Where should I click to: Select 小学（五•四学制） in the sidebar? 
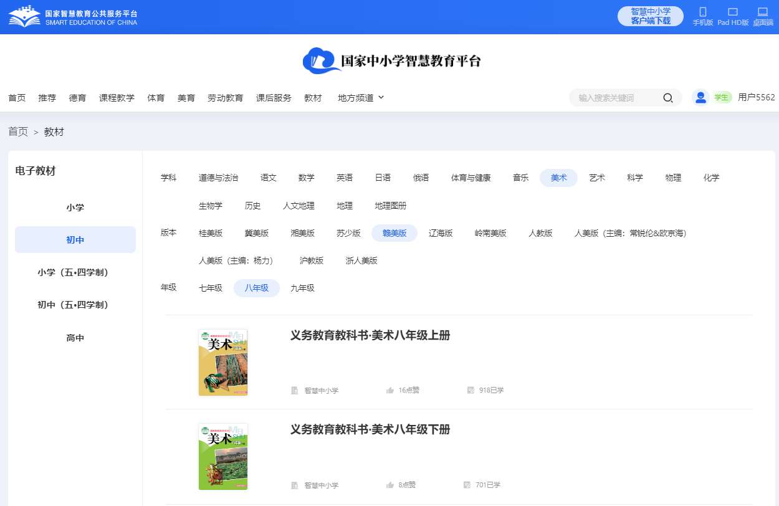pos(75,272)
